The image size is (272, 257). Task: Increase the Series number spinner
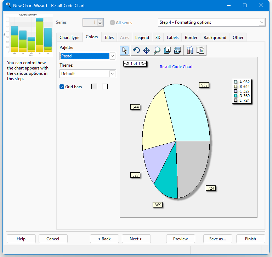point(100,21)
